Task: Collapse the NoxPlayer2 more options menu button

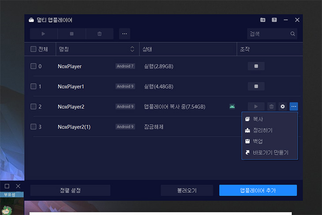Action: pyautogui.click(x=294, y=107)
